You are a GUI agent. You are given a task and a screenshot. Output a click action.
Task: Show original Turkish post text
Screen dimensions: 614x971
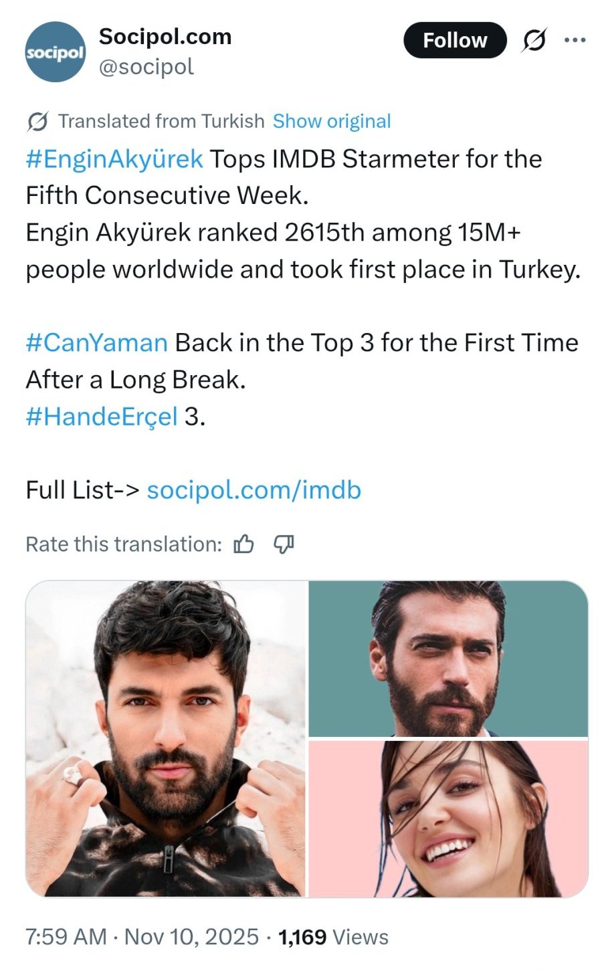click(x=332, y=122)
